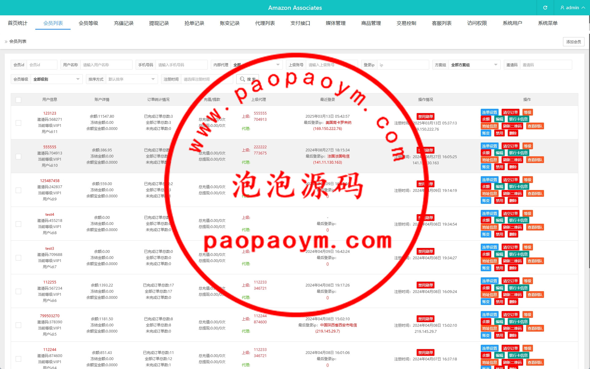This screenshot has height=369, width=590.
Task: Open the 商品管理 tab
Action: tap(371, 23)
